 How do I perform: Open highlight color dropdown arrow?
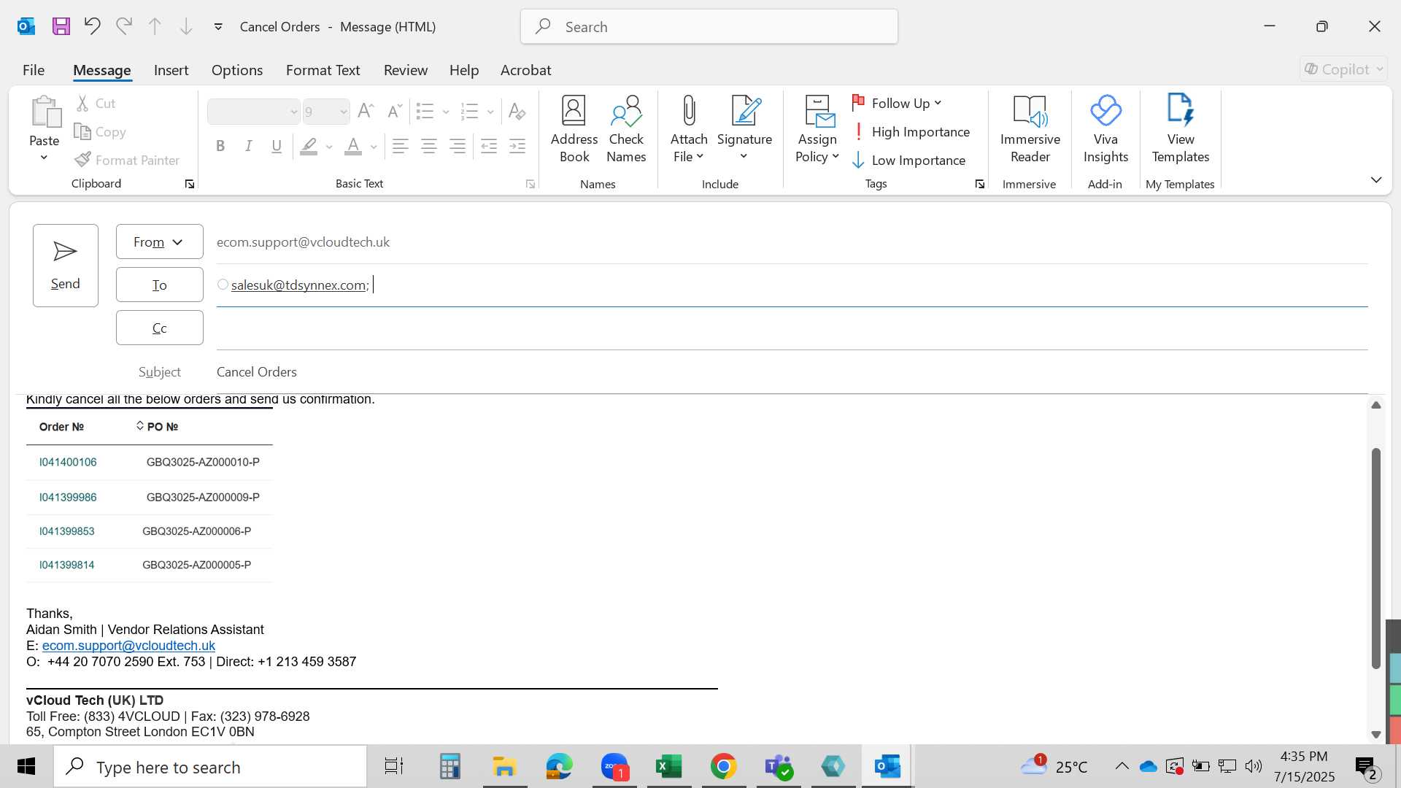[x=329, y=147]
